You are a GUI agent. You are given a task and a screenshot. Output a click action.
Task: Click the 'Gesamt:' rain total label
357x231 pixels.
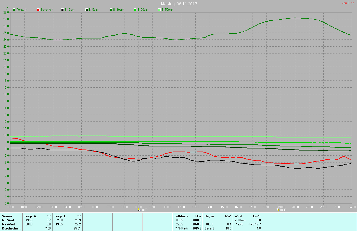[x=209, y=228]
